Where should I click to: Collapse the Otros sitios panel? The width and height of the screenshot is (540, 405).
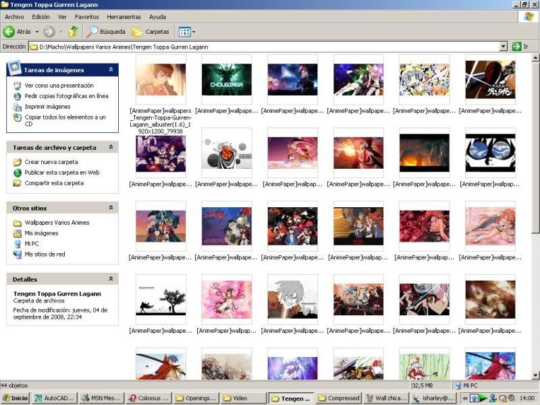(111, 208)
